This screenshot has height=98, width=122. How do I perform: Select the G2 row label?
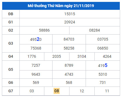coord(11,30)
